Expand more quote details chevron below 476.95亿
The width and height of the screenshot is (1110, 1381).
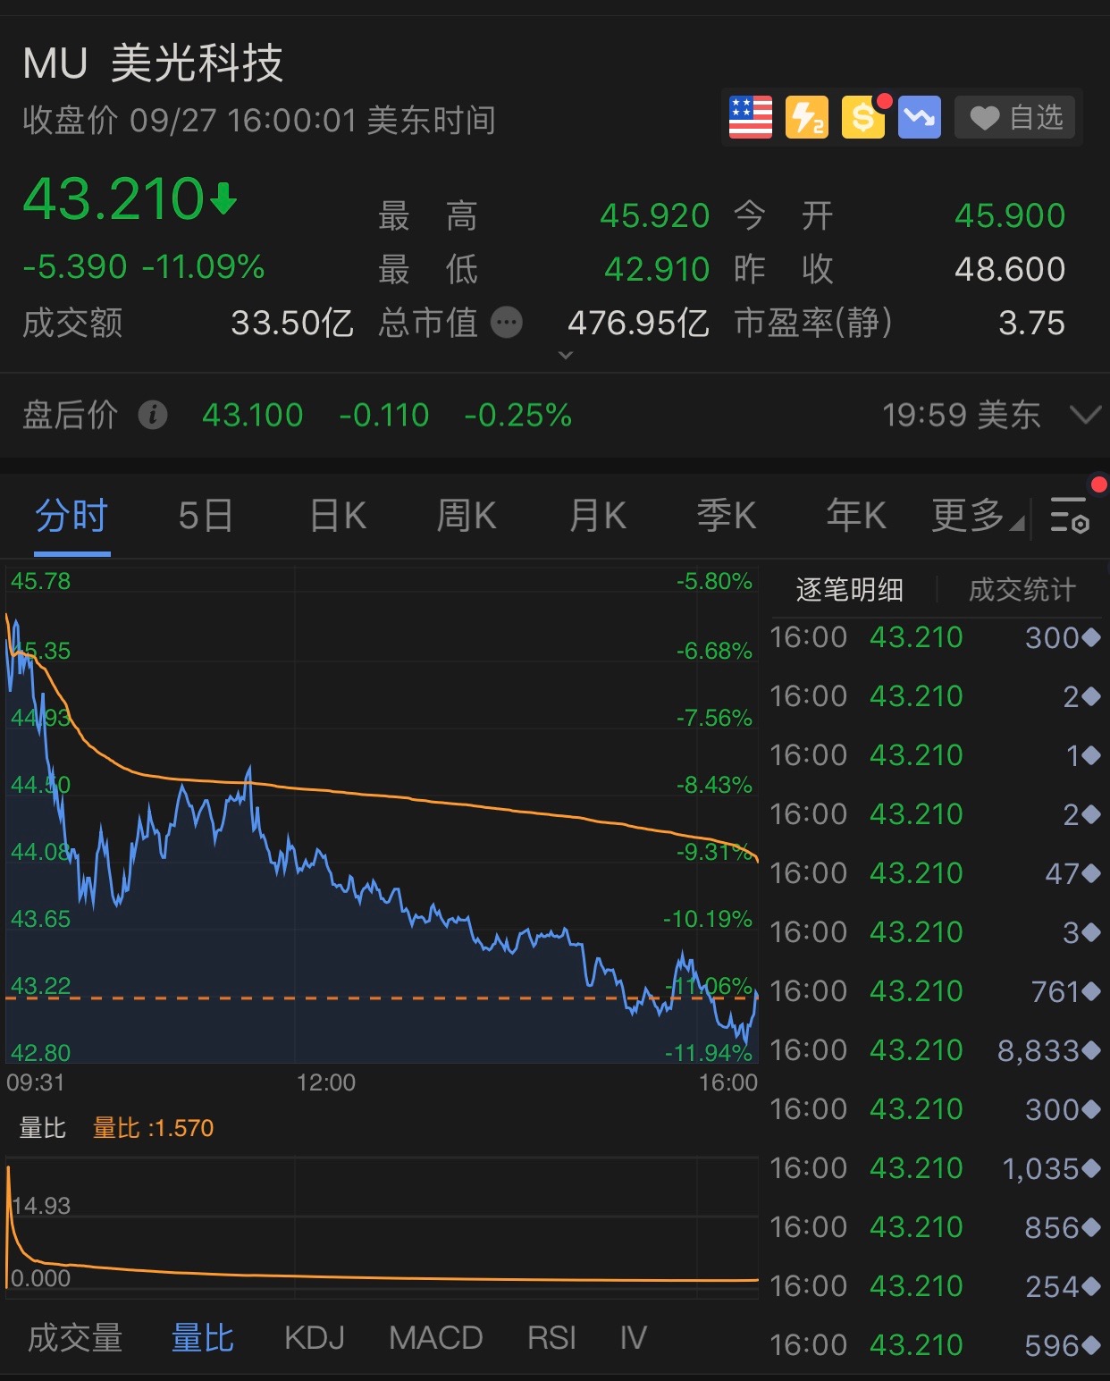(565, 355)
